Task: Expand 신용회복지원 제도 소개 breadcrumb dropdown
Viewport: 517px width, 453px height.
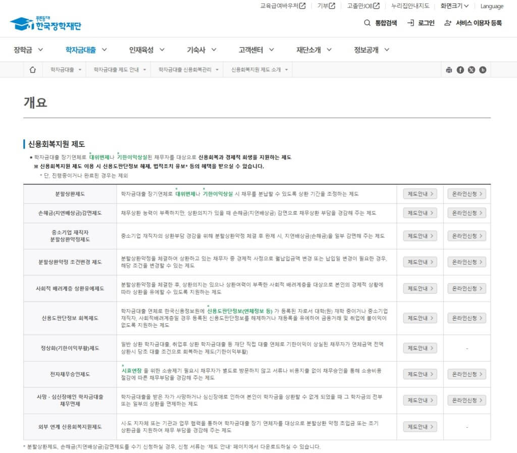Action: (x=259, y=70)
